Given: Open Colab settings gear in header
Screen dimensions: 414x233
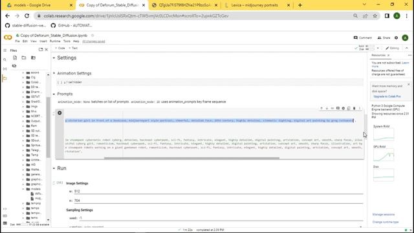Looking at the screenshot, I should point(397,38).
